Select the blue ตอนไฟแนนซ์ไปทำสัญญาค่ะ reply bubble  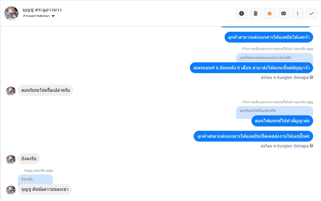(x=282, y=121)
